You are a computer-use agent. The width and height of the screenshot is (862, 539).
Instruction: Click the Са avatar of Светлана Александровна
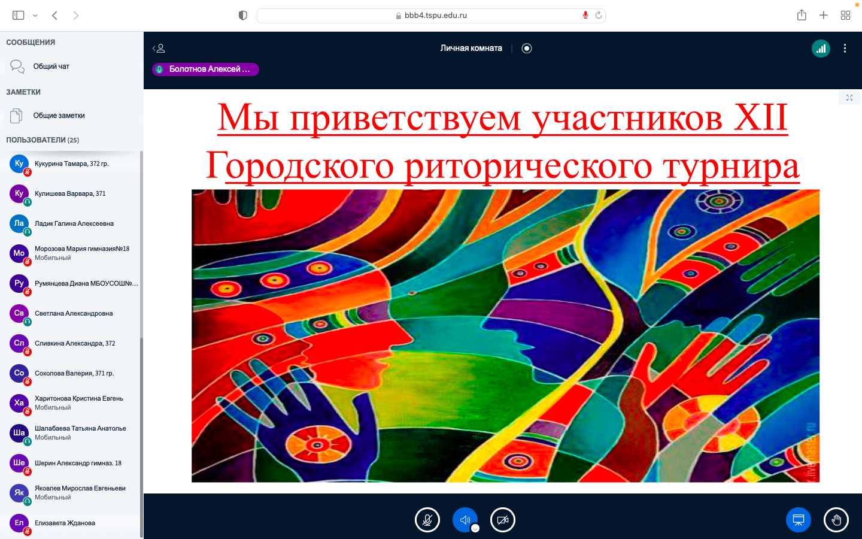tap(19, 313)
